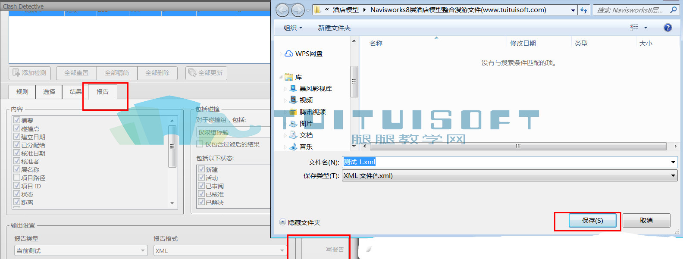Click the view options icon
Viewport: 683px width, 259px height.
click(634, 28)
